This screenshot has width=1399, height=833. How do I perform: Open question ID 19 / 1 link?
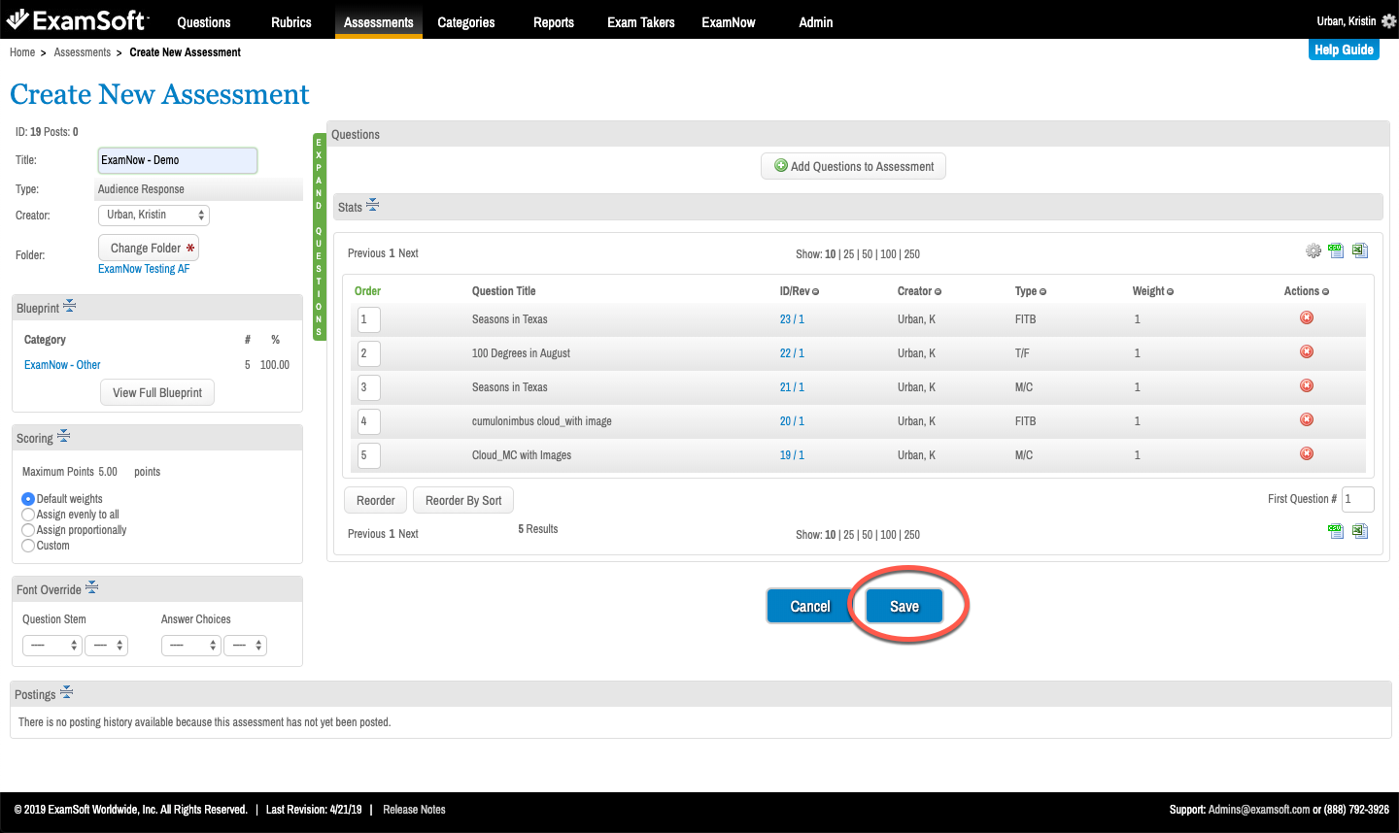click(x=792, y=455)
